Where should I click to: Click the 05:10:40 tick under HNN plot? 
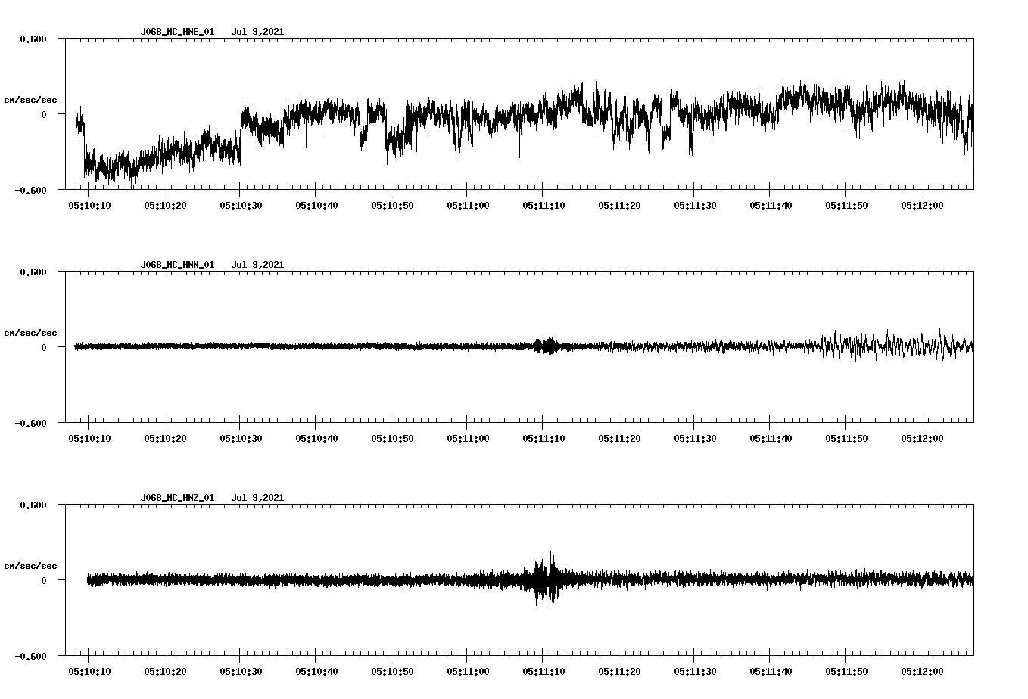pyautogui.click(x=316, y=438)
